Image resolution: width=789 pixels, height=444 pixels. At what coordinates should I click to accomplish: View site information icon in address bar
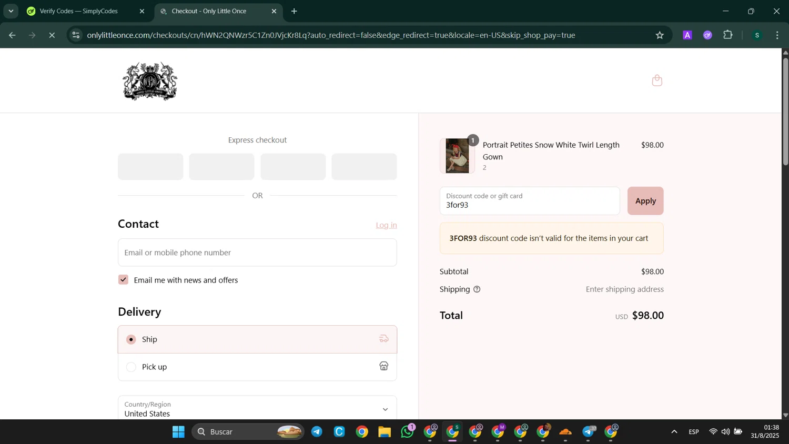click(76, 35)
